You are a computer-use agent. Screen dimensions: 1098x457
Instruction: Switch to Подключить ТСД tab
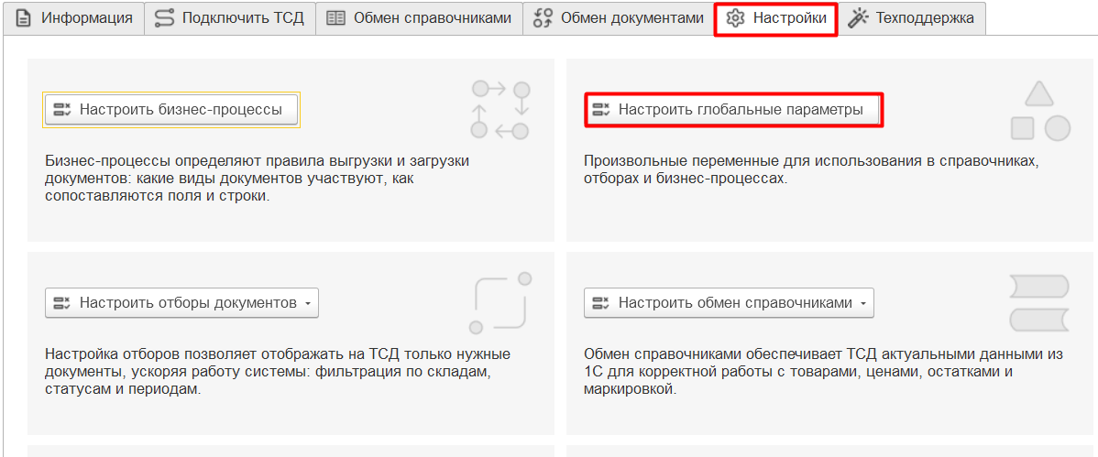tap(230, 18)
